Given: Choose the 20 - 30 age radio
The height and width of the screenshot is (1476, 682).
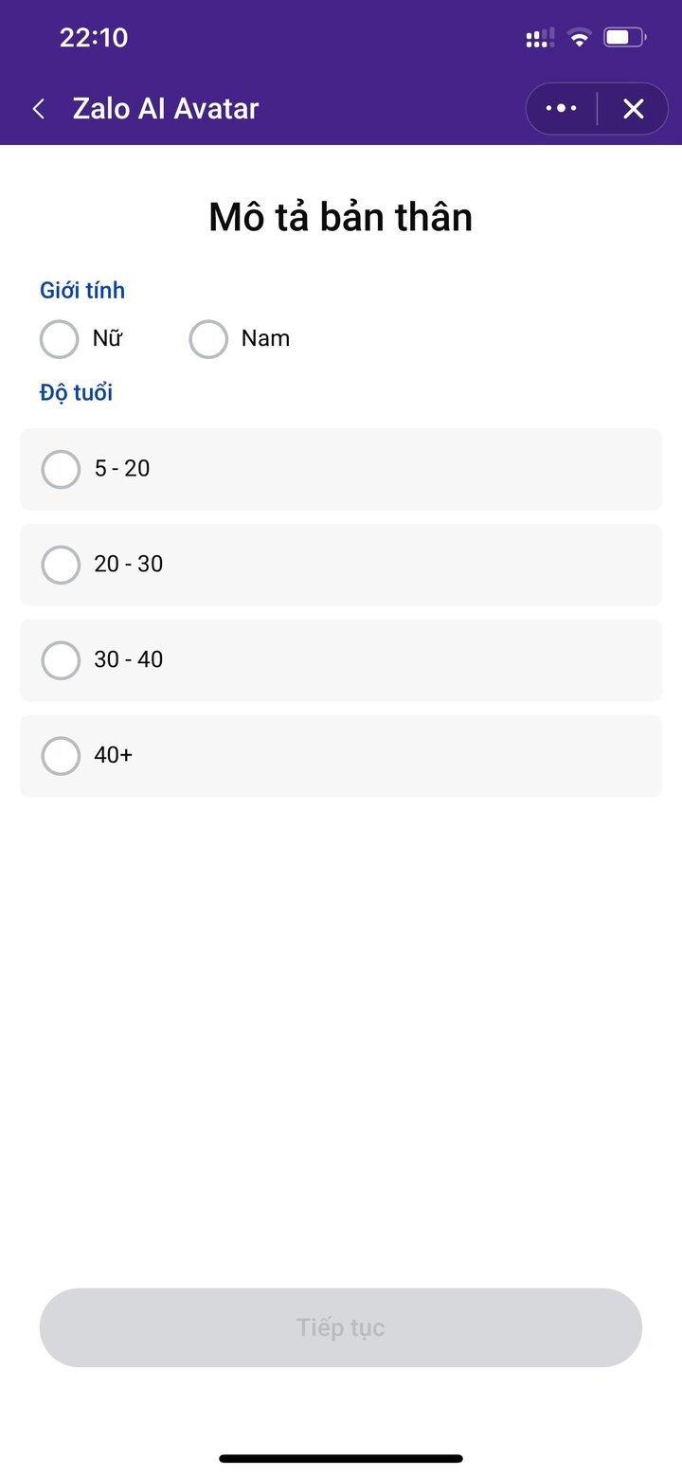Looking at the screenshot, I should click(61, 565).
